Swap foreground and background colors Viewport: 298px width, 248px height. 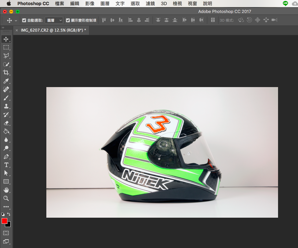point(9,214)
